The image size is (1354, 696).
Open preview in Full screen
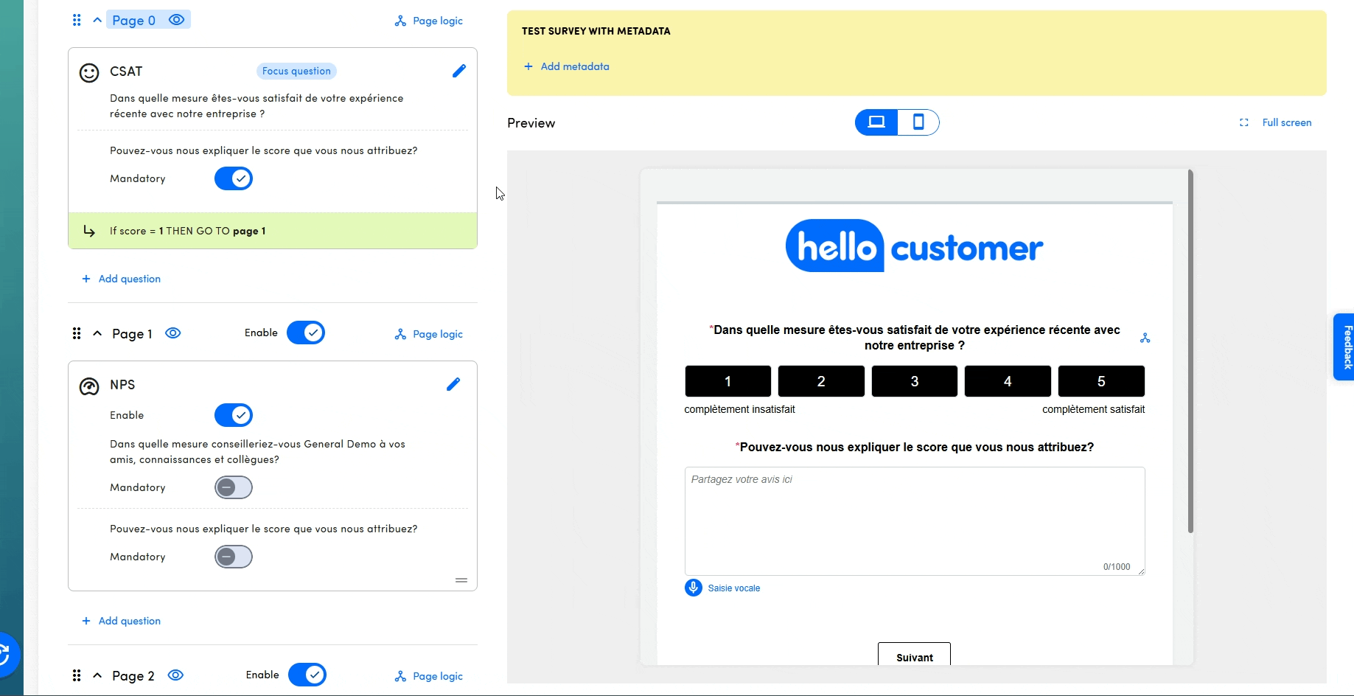coord(1276,122)
